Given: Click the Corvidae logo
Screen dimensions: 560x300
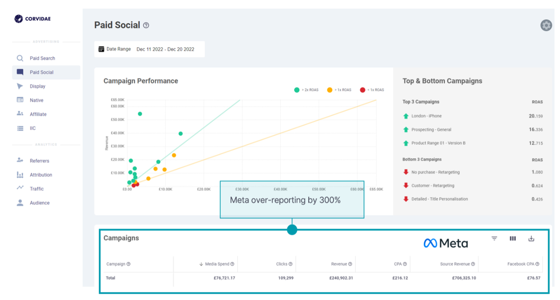Looking at the screenshot, I should 33,19.
